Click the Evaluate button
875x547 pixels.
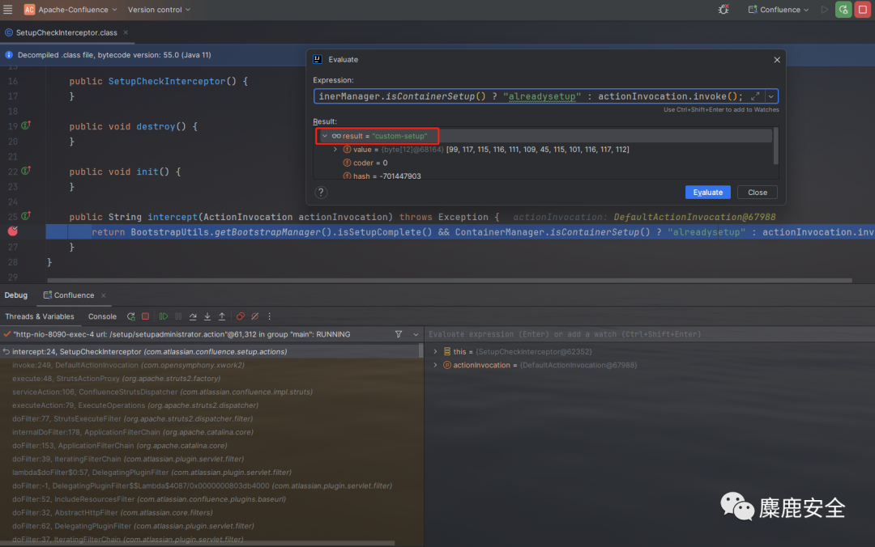(x=707, y=193)
